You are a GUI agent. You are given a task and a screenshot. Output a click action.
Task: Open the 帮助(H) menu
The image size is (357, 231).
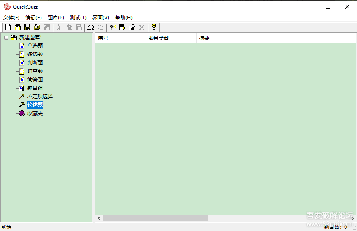(124, 18)
